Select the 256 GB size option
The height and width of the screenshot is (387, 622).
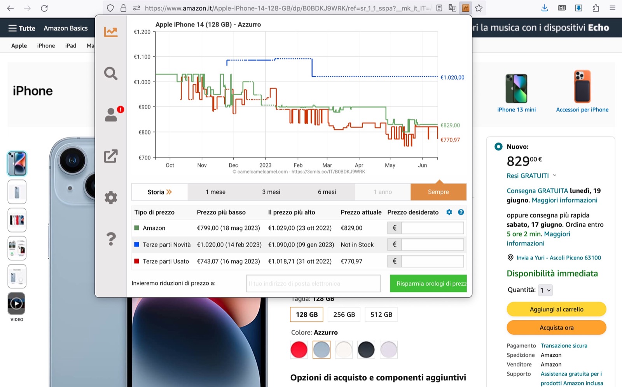[344, 314]
